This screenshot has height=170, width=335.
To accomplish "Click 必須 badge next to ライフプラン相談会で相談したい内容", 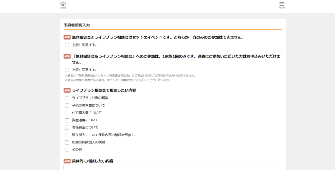I will tap(67, 90).
